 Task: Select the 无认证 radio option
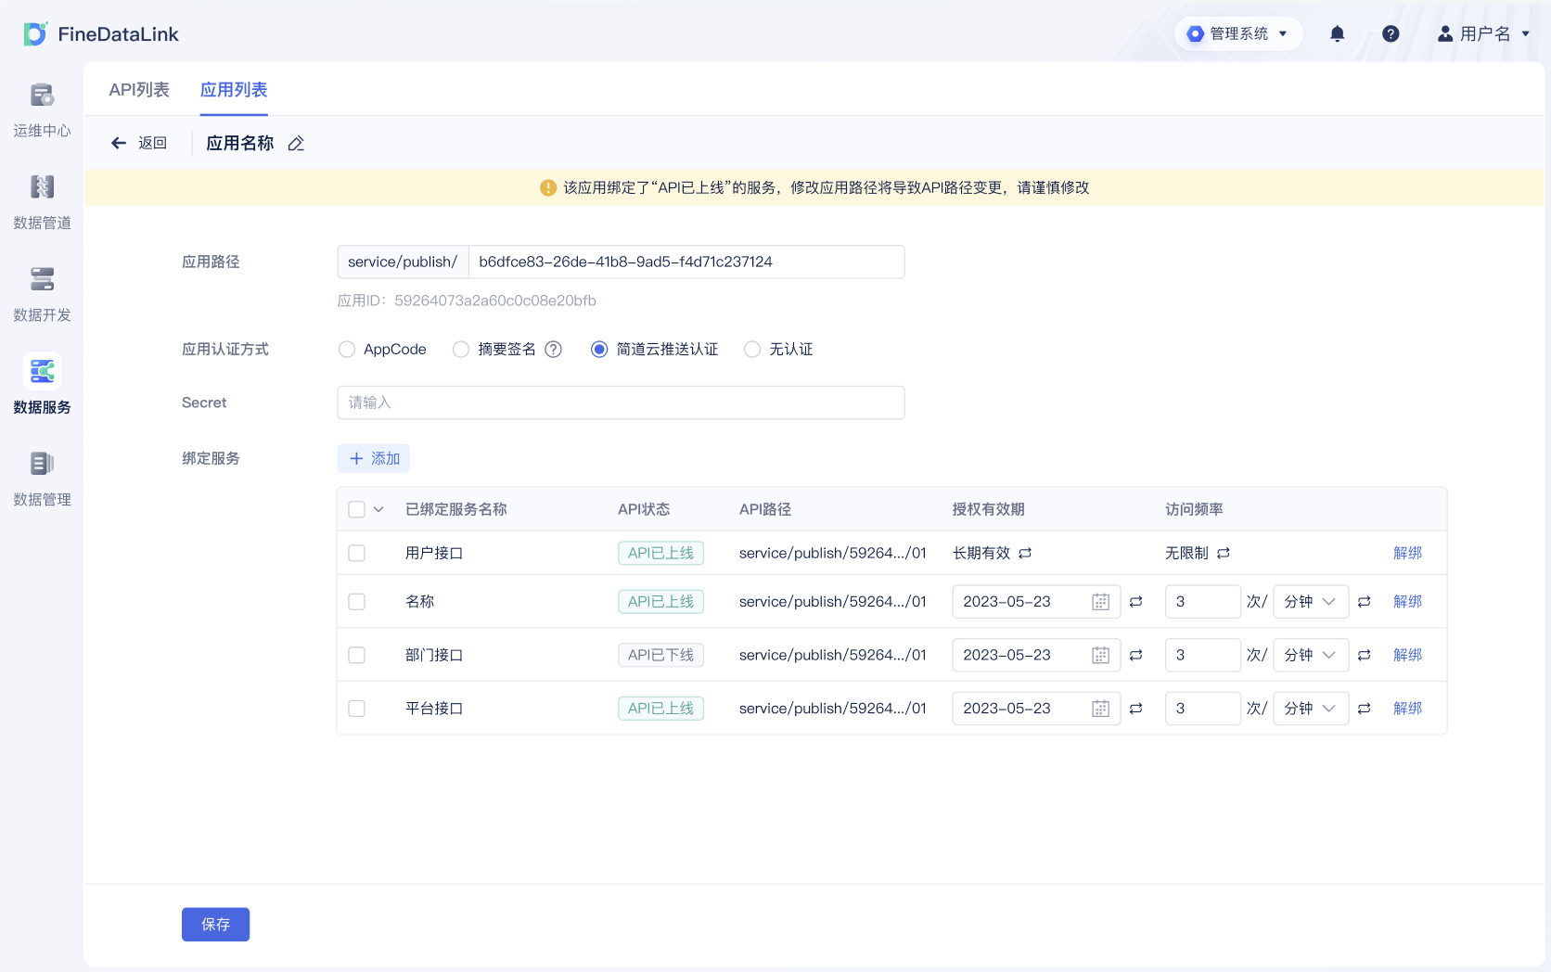tap(752, 350)
